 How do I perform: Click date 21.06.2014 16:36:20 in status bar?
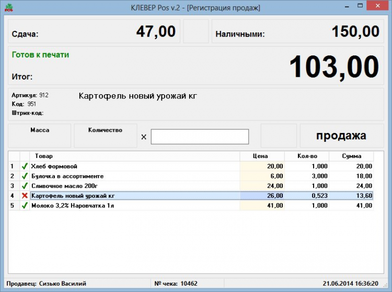click(x=351, y=284)
